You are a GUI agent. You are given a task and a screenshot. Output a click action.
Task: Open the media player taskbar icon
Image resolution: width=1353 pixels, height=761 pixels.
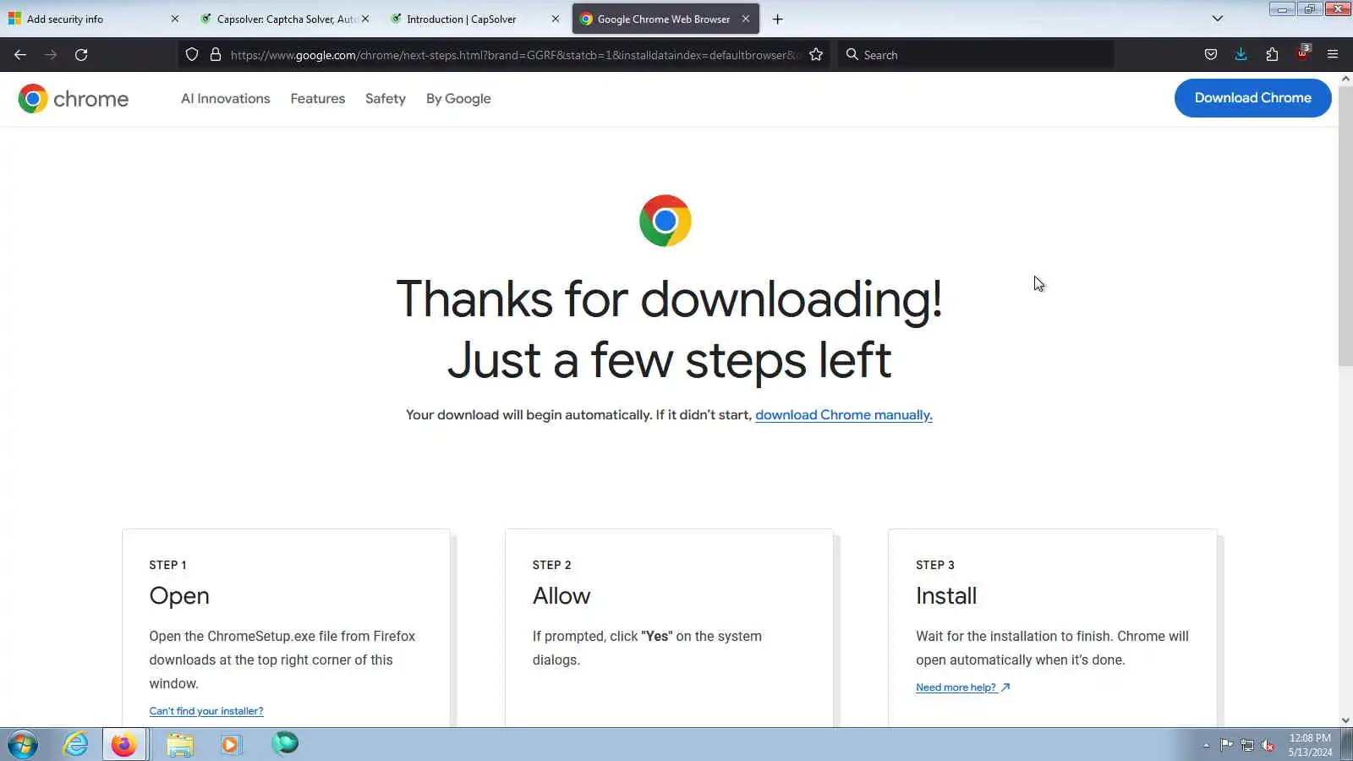click(231, 745)
